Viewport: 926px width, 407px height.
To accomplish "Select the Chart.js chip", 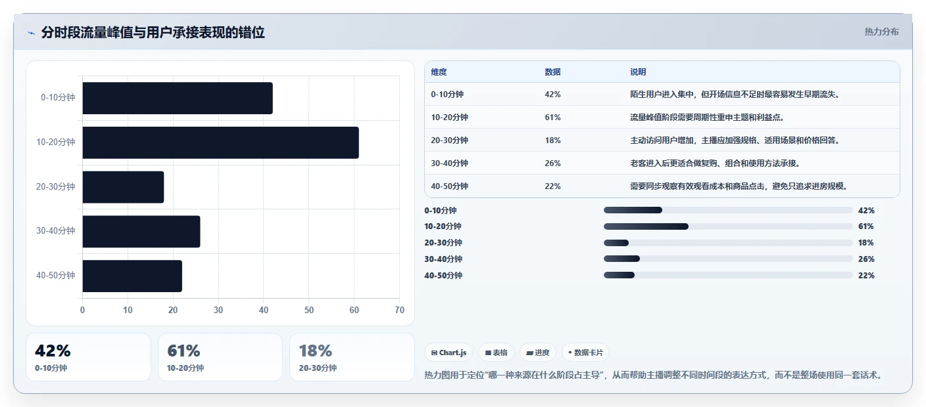I will coord(449,353).
